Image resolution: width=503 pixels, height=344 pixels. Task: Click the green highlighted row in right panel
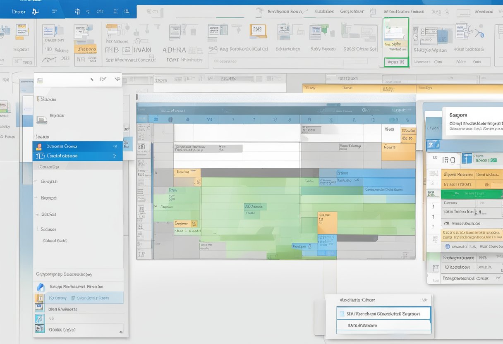[x=472, y=194]
